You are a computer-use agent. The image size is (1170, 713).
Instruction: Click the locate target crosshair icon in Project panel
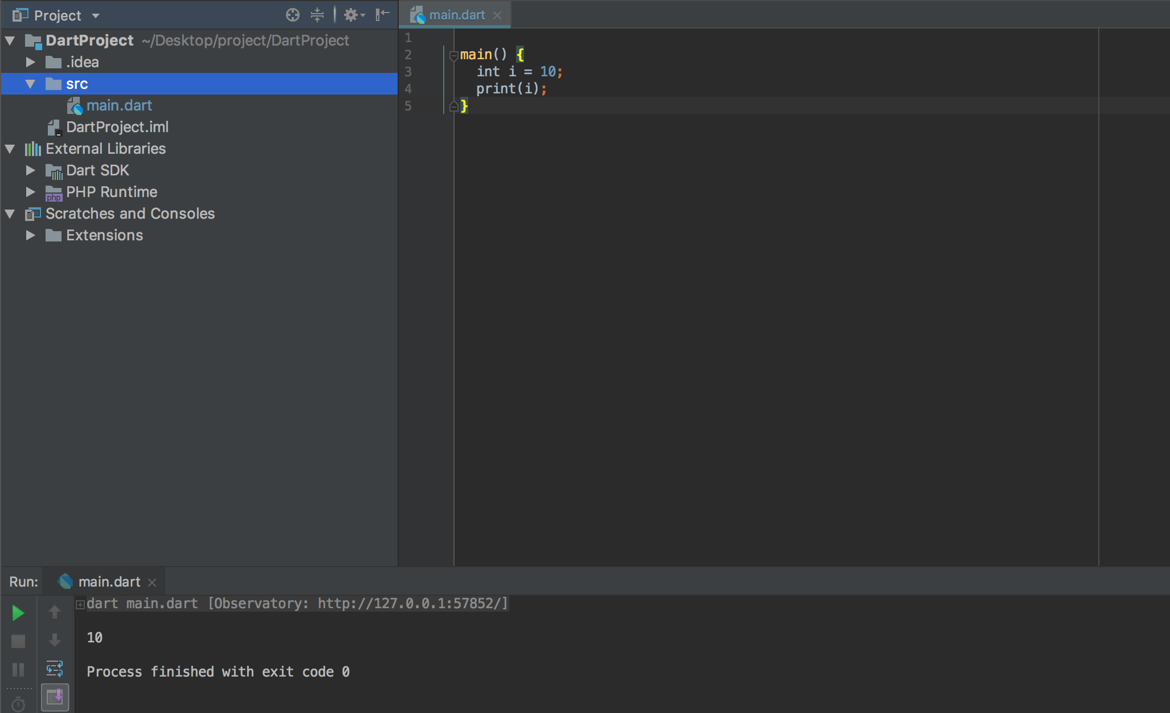click(292, 15)
